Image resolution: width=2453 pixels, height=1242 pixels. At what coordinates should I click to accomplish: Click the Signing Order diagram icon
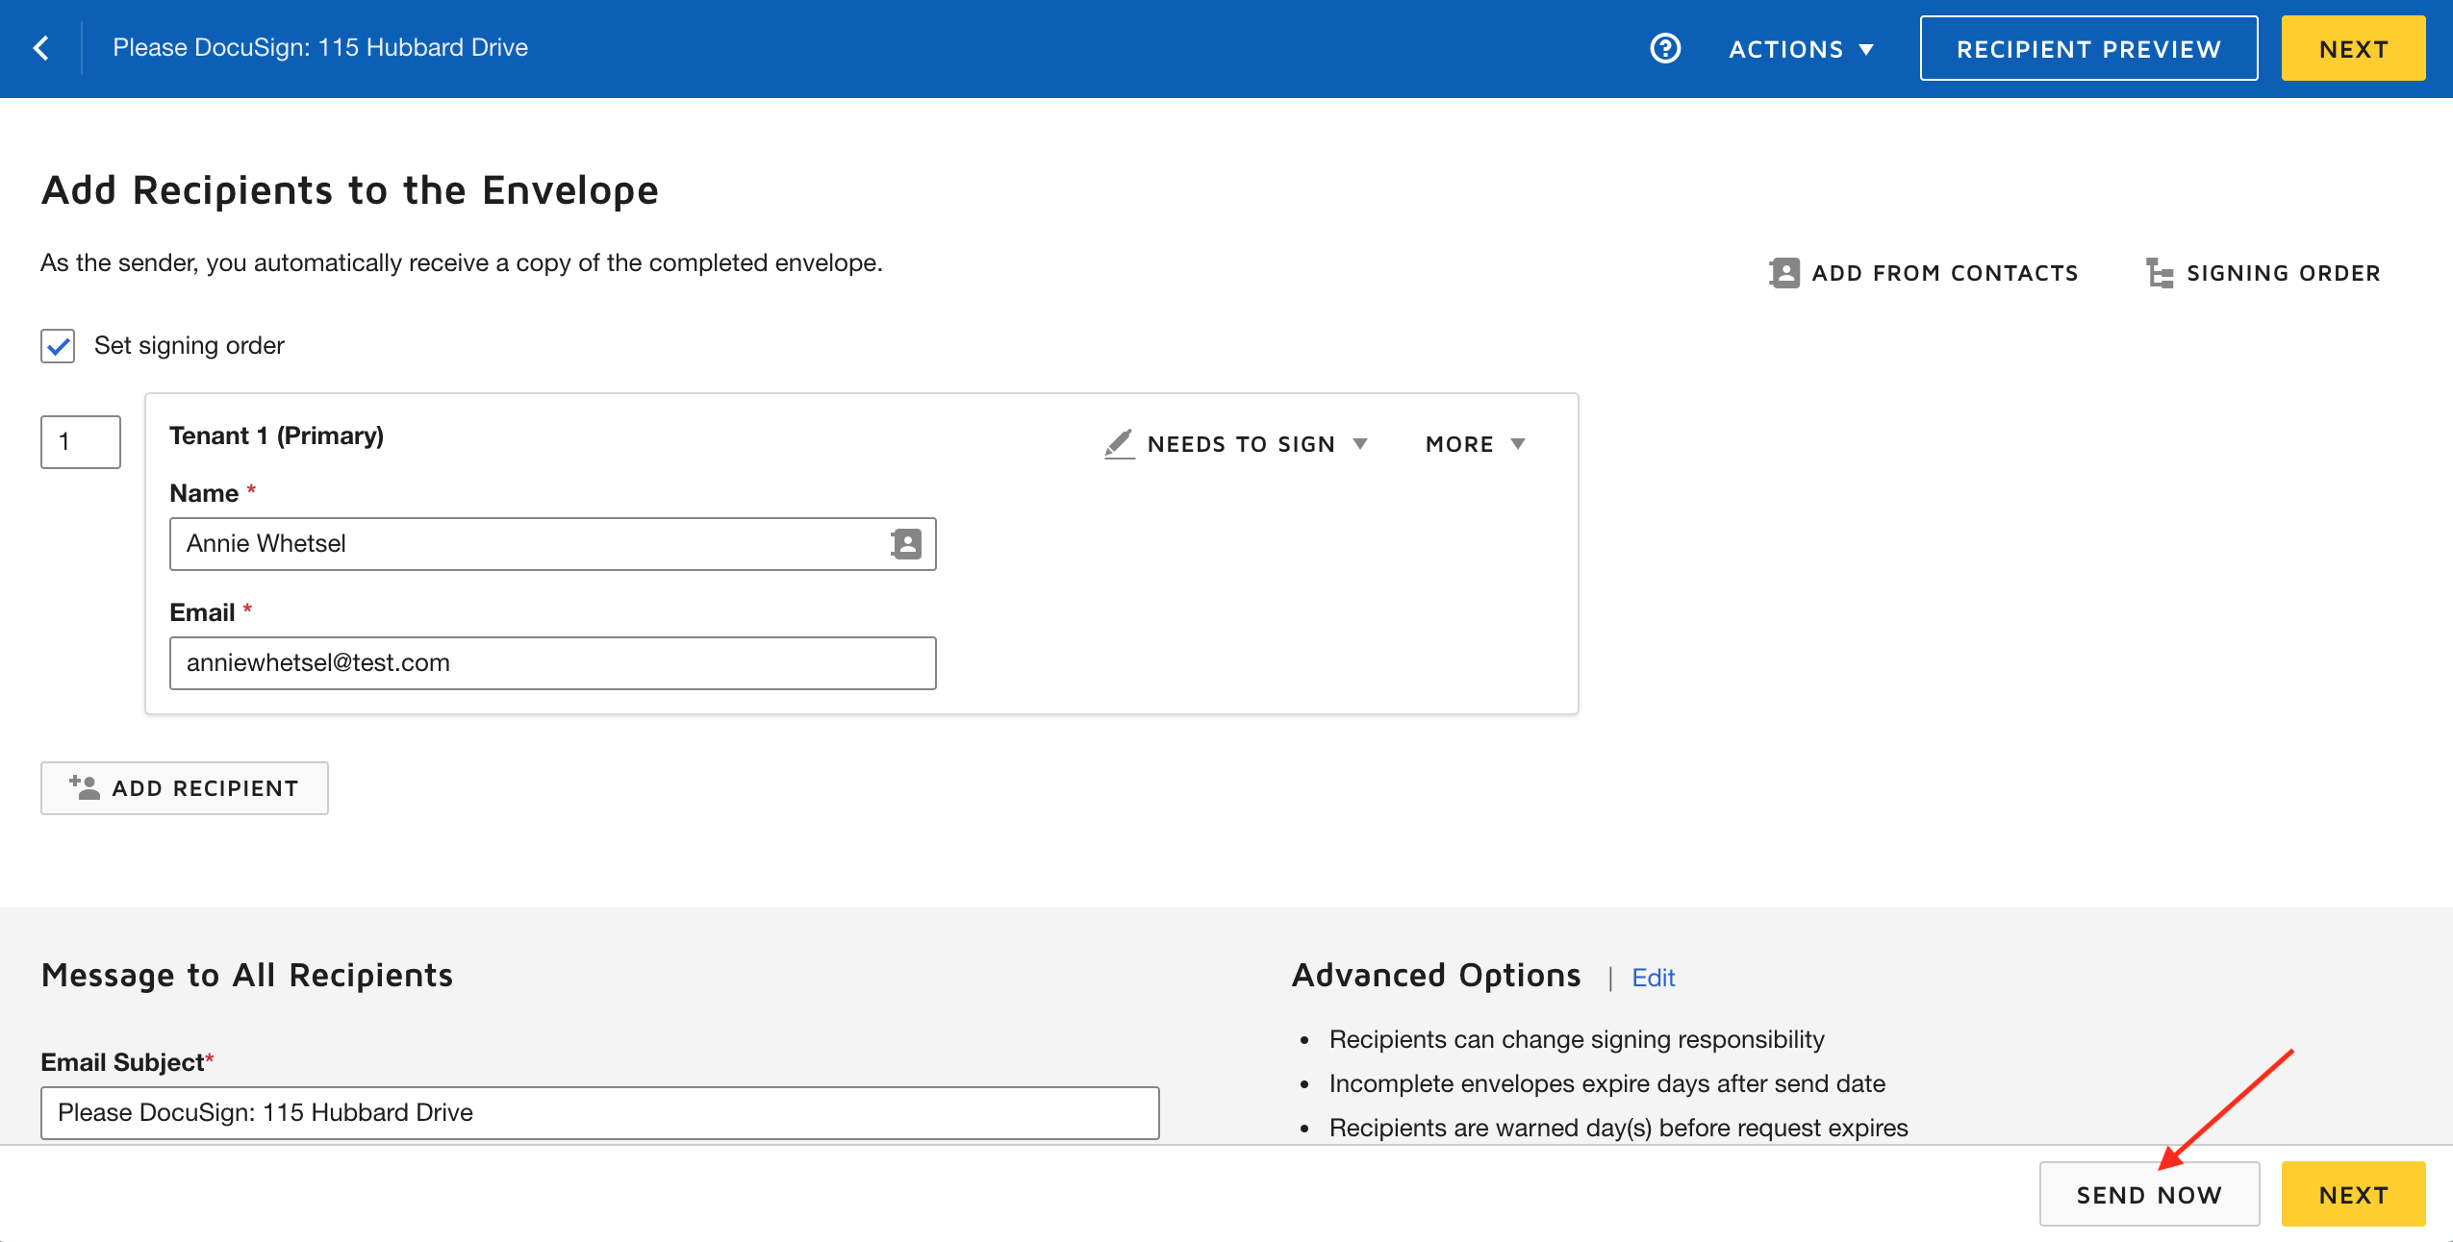point(2160,273)
